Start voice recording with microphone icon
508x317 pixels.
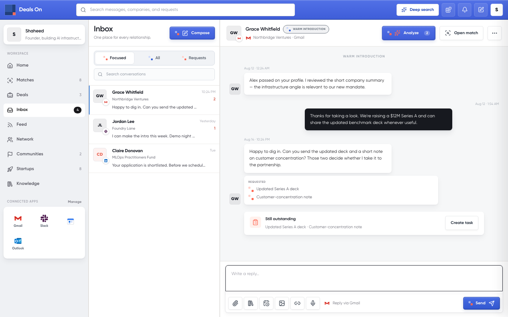[313, 303]
